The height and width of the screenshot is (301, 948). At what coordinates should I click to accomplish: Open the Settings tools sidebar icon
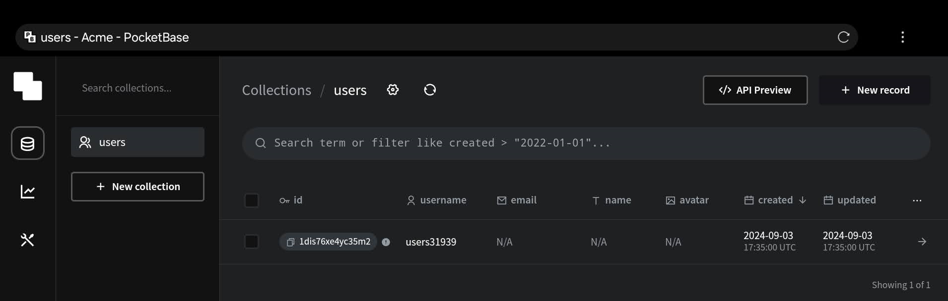(28, 240)
